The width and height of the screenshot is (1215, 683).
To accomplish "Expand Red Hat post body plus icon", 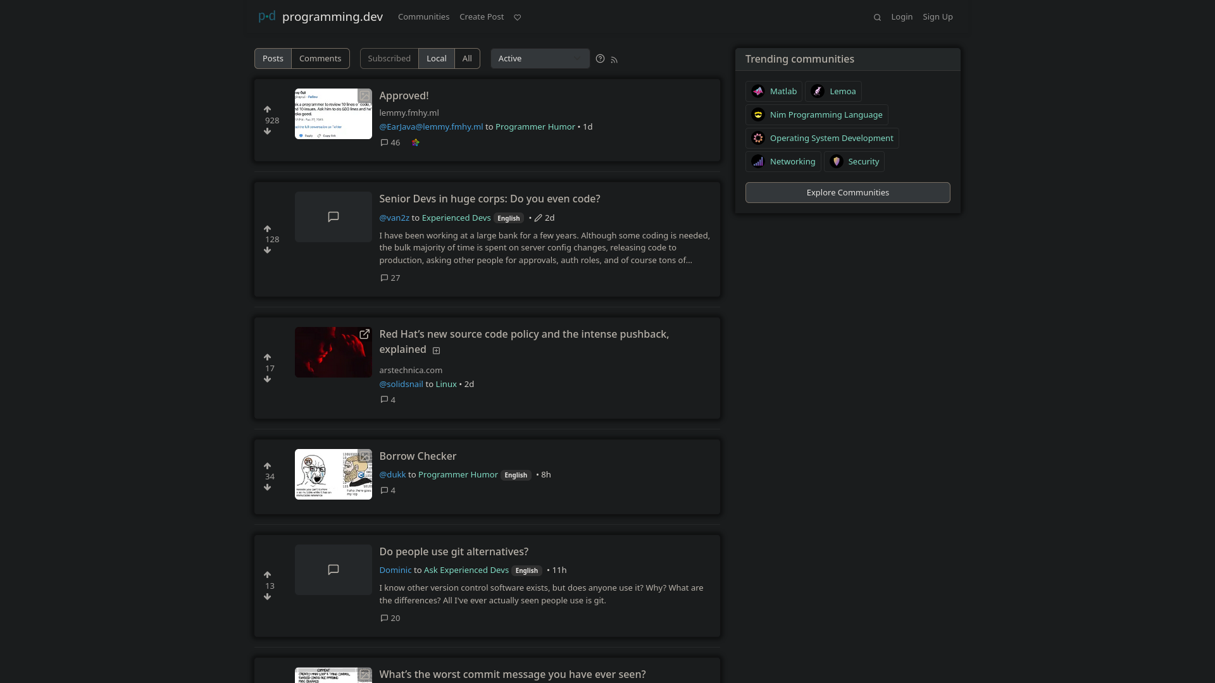I will coord(436,351).
